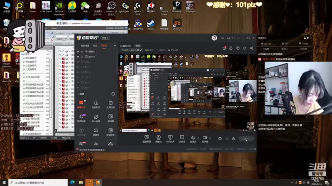
Task: Toggle the preview eye icon beside settings
Action: (227, 138)
